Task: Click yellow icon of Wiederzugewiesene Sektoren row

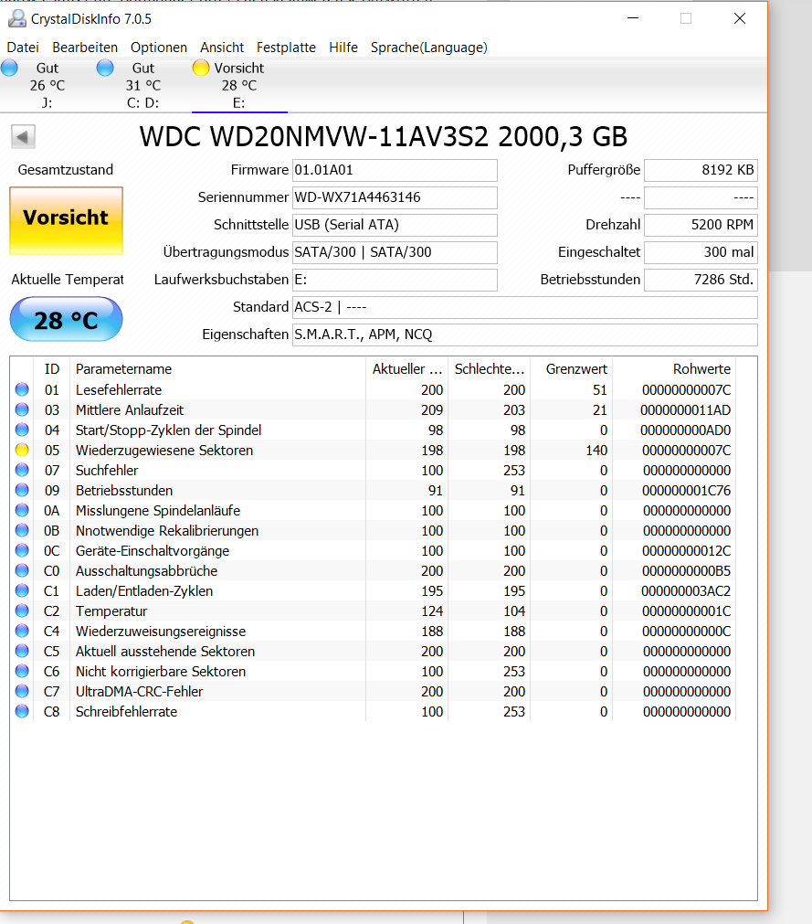Action: 22,450
